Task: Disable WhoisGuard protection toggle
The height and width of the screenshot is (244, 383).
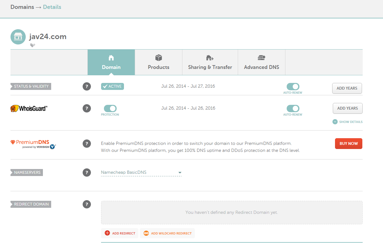Action: pyautogui.click(x=110, y=108)
